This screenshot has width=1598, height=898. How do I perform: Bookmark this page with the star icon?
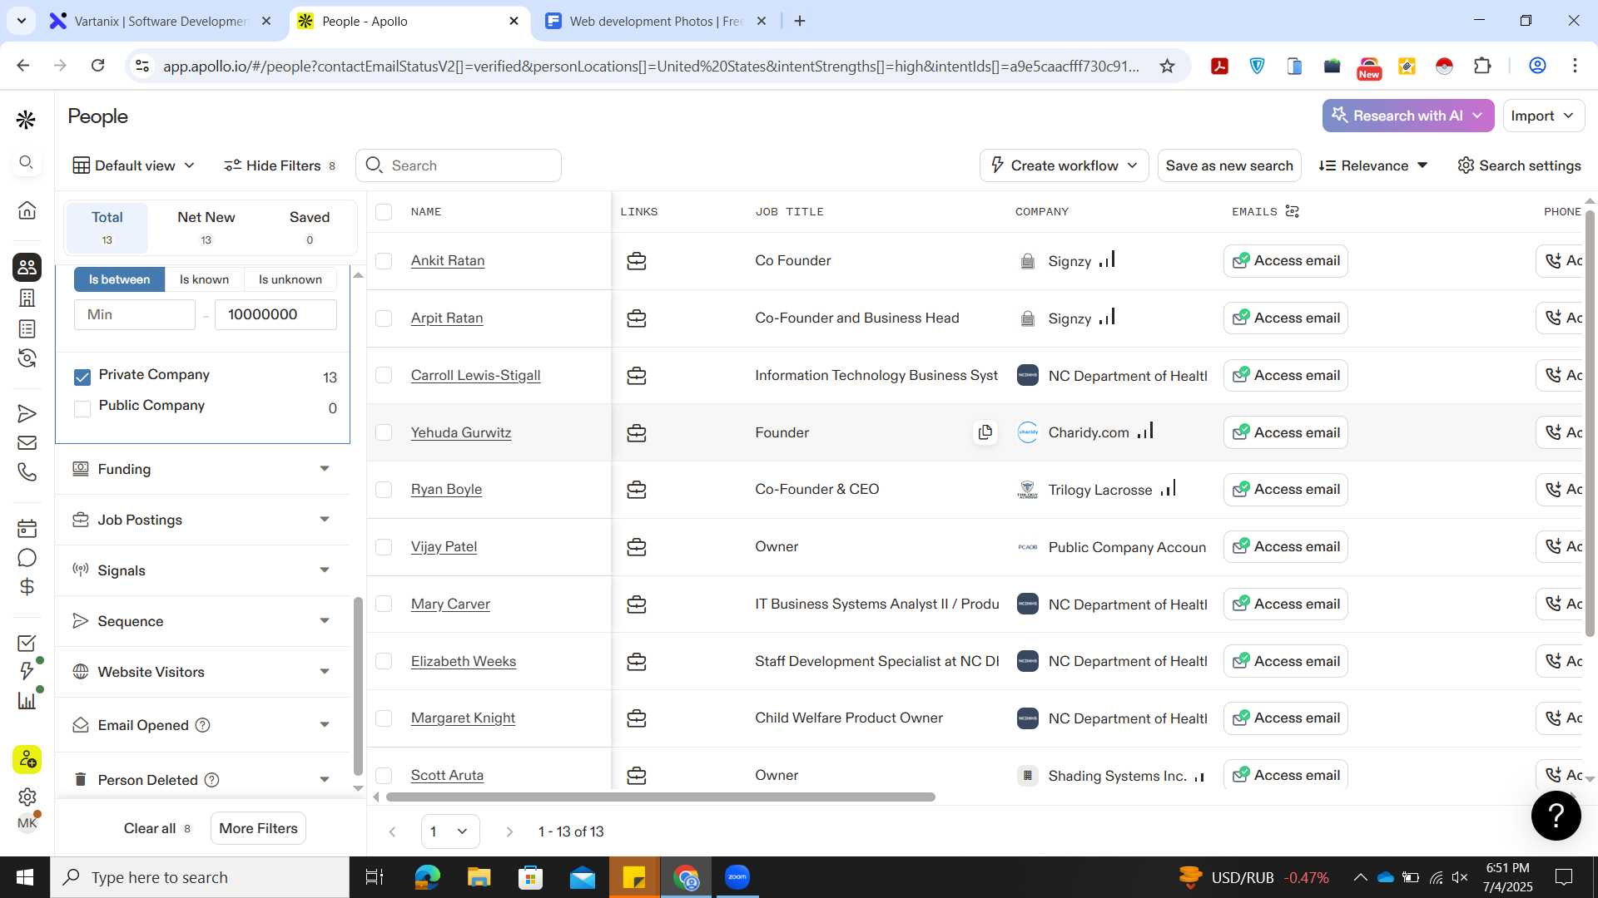1167,66
